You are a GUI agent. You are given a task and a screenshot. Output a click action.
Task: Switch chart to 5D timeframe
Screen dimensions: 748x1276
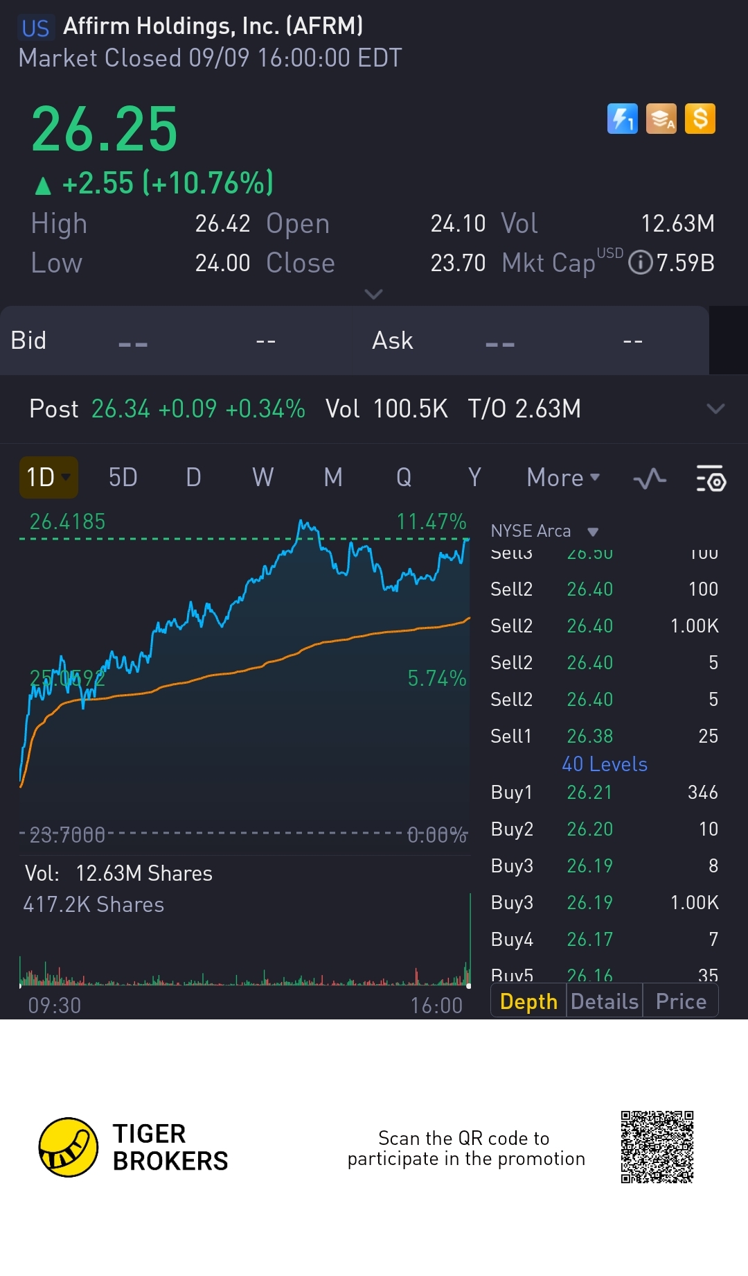123,478
